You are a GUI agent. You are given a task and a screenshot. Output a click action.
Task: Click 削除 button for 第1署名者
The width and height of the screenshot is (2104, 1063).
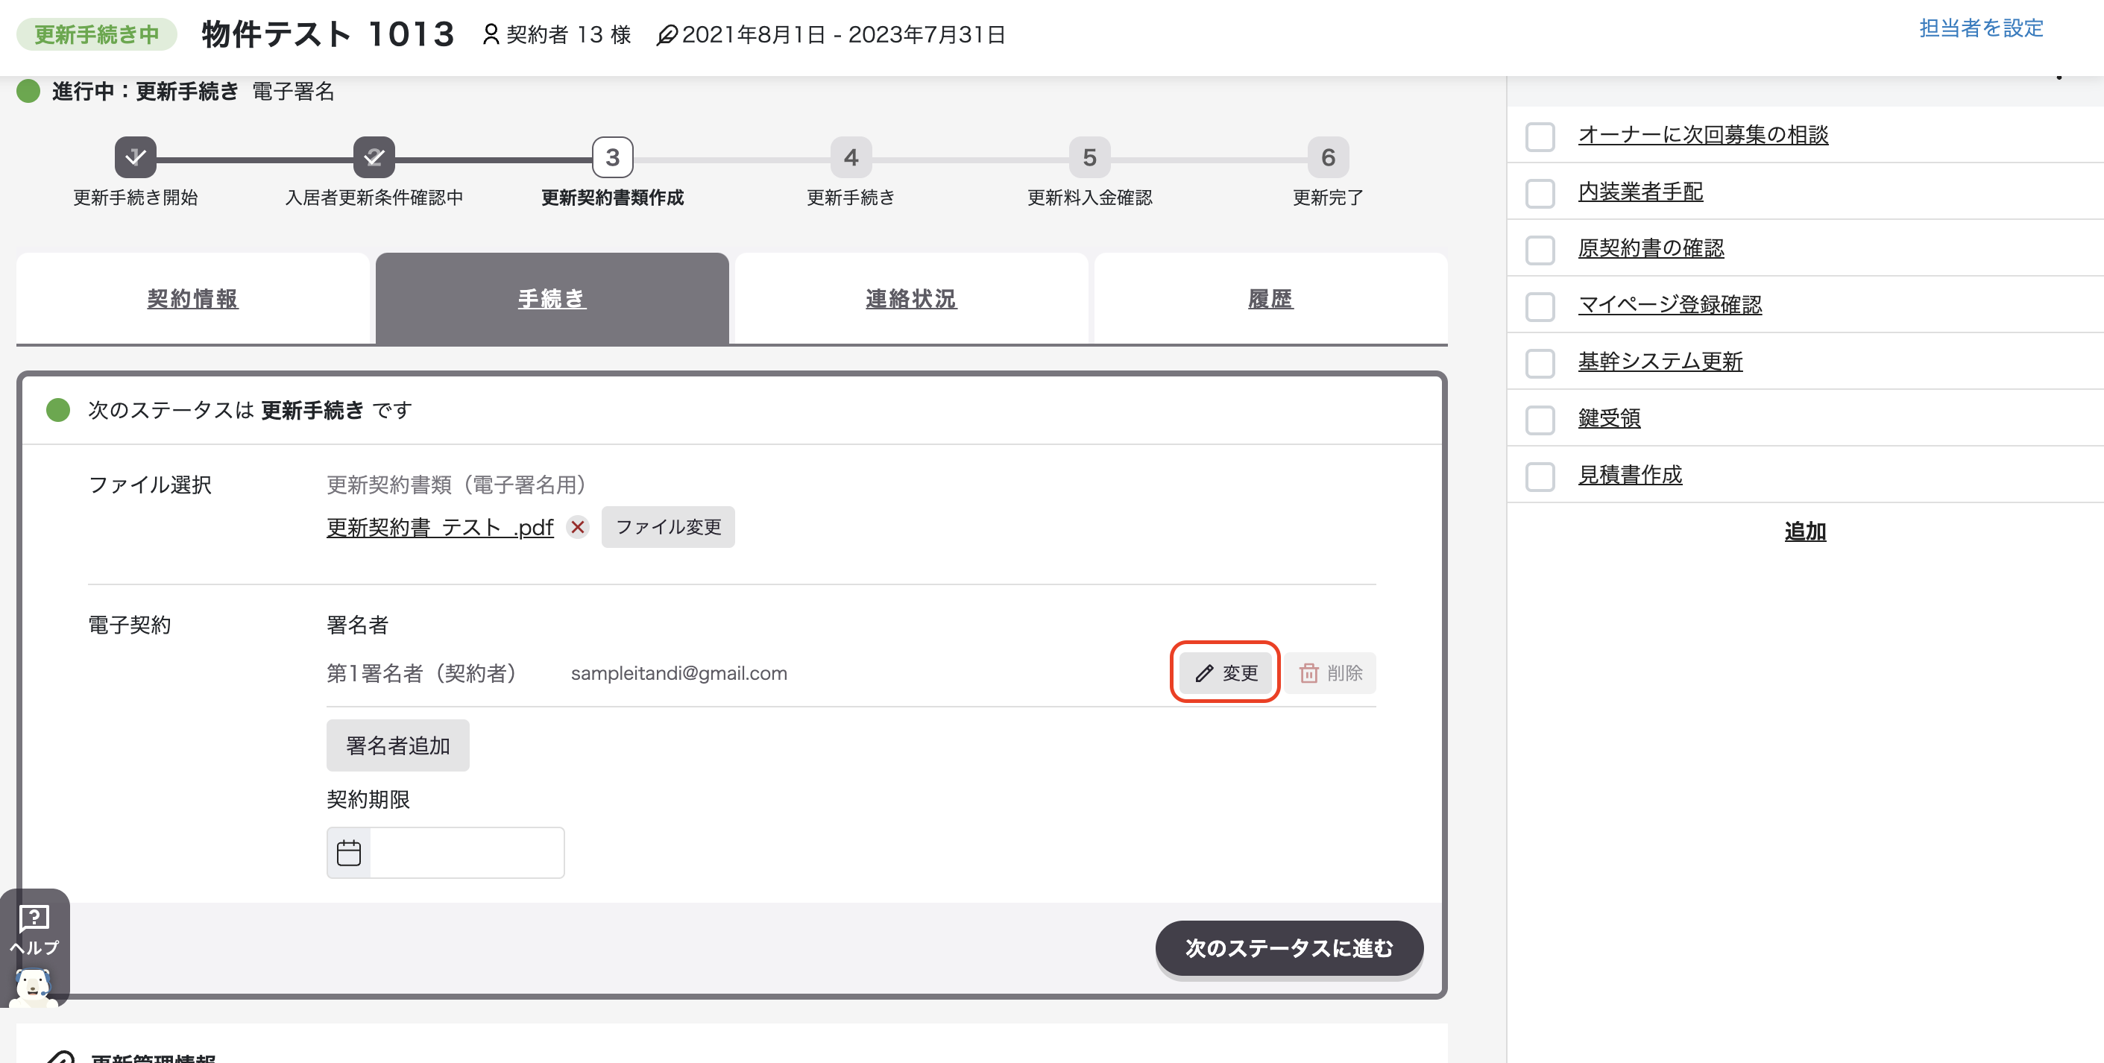pyautogui.click(x=1329, y=672)
